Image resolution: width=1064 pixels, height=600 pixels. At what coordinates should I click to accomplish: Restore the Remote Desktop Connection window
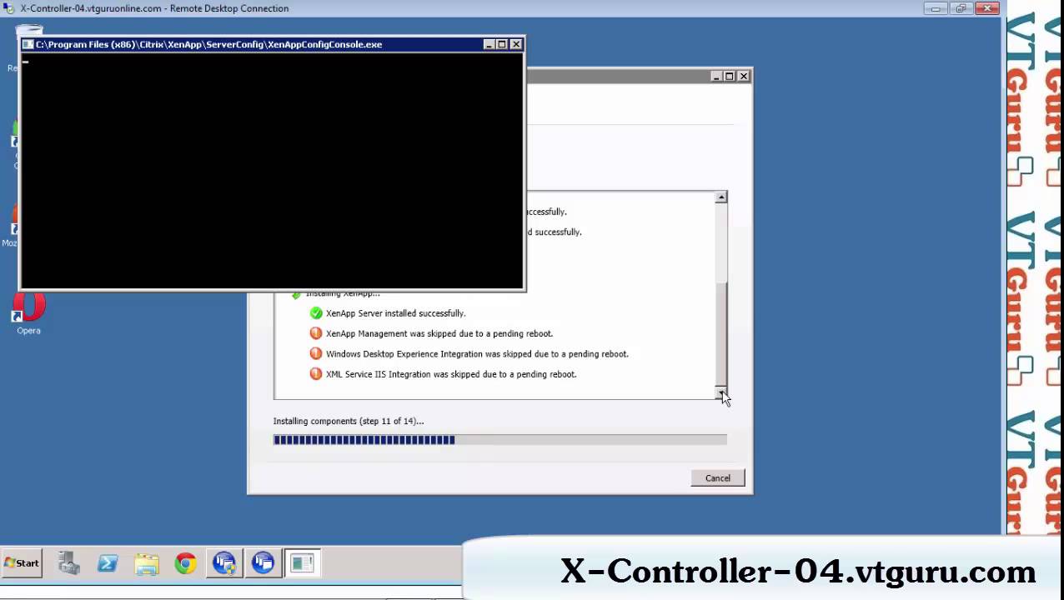[x=961, y=8]
